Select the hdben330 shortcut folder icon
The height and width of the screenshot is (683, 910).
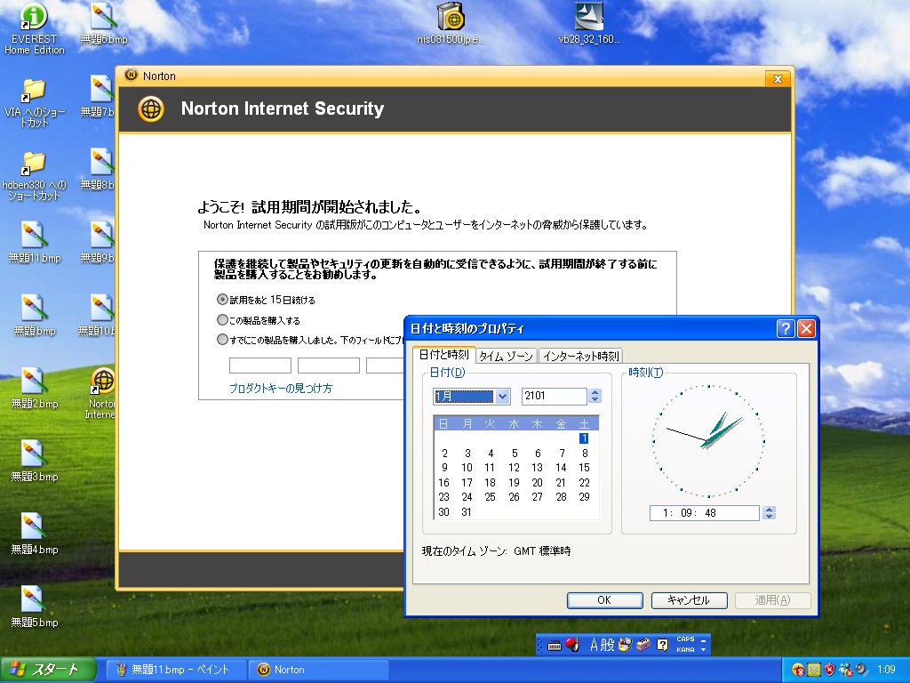35,176
